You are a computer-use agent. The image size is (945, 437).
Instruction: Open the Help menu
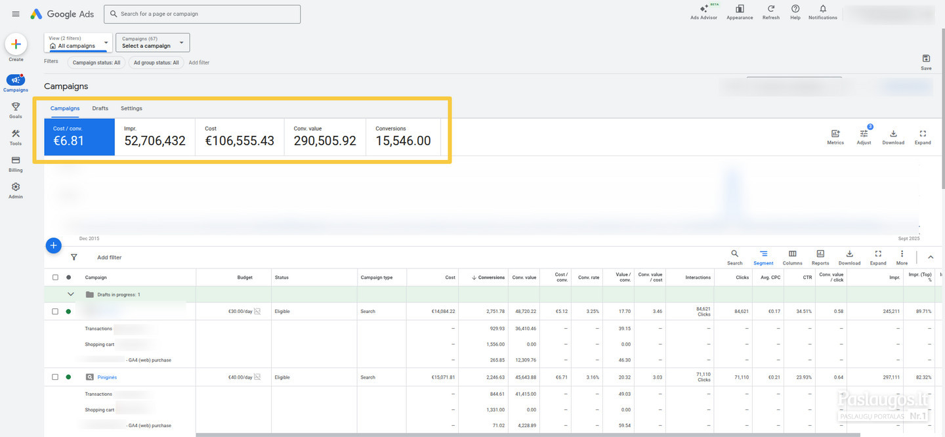click(795, 12)
